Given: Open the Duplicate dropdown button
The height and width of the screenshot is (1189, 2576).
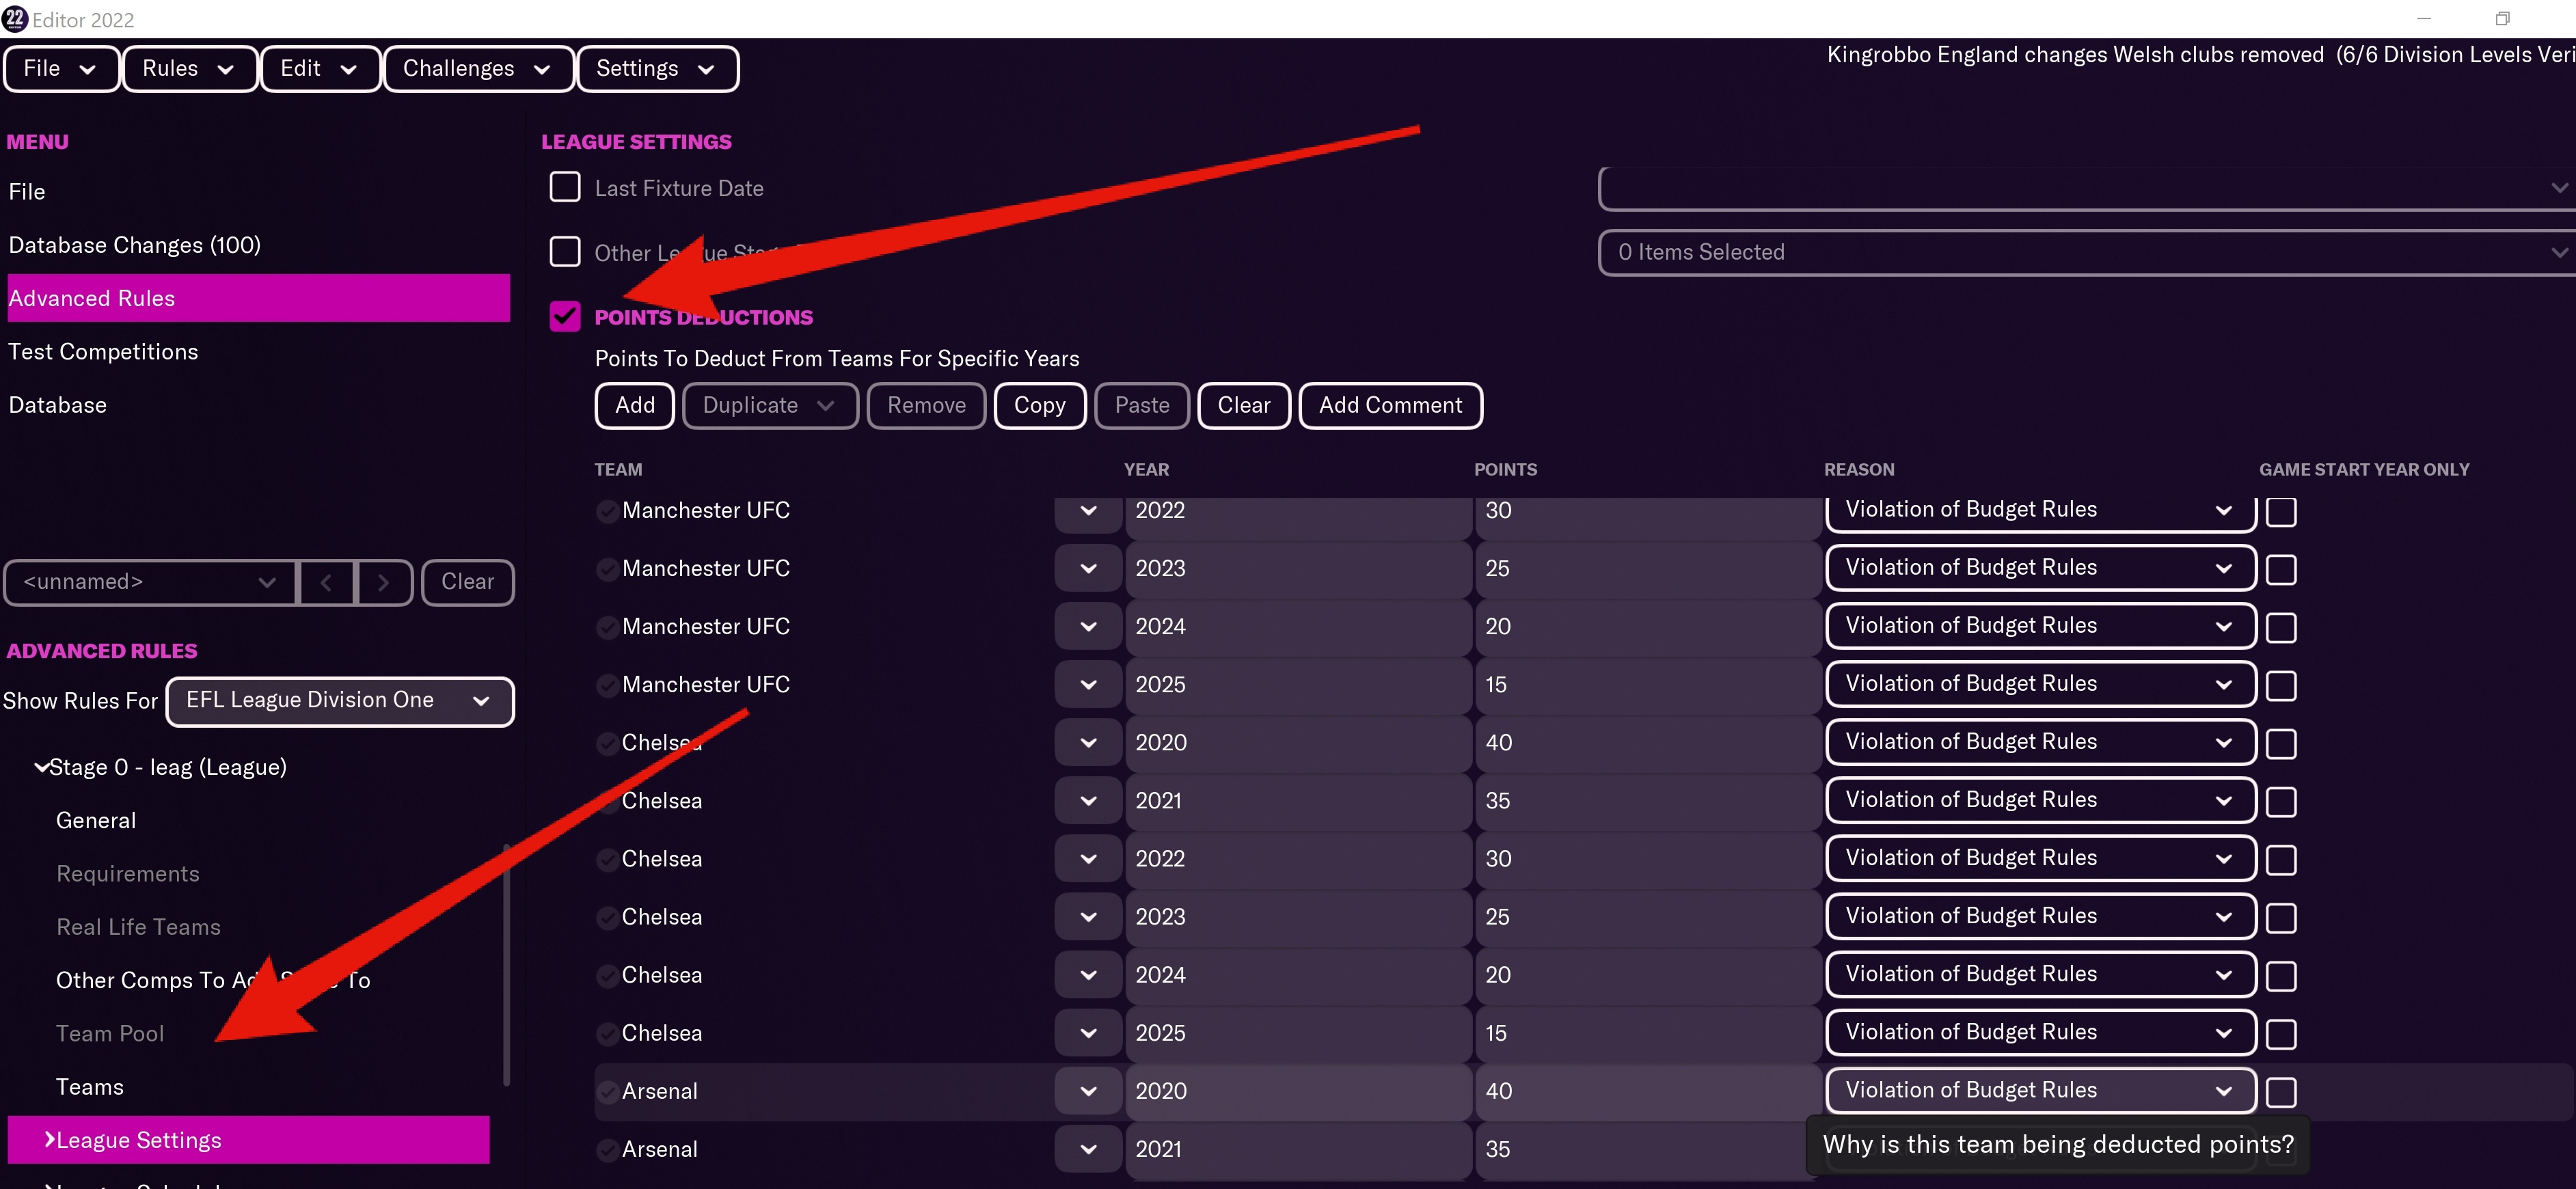Looking at the screenshot, I should tap(770, 406).
